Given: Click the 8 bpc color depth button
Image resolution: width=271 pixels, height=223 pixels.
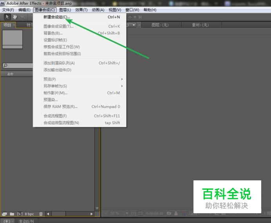Looking at the screenshot, I should tap(29, 214).
